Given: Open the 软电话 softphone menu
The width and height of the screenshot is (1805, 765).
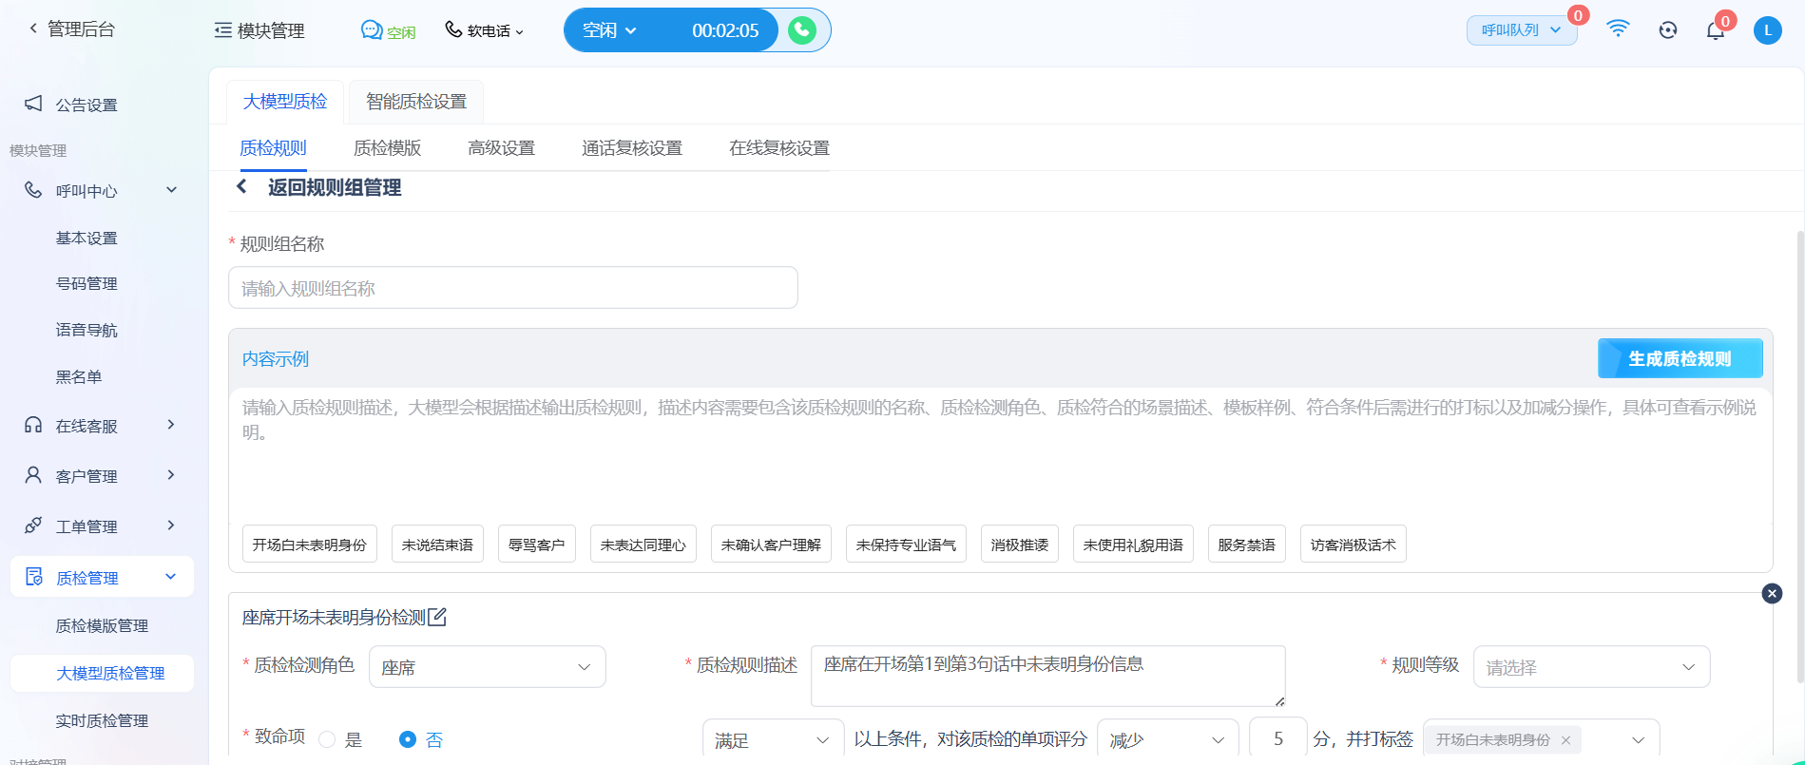Looking at the screenshot, I should (484, 30).
